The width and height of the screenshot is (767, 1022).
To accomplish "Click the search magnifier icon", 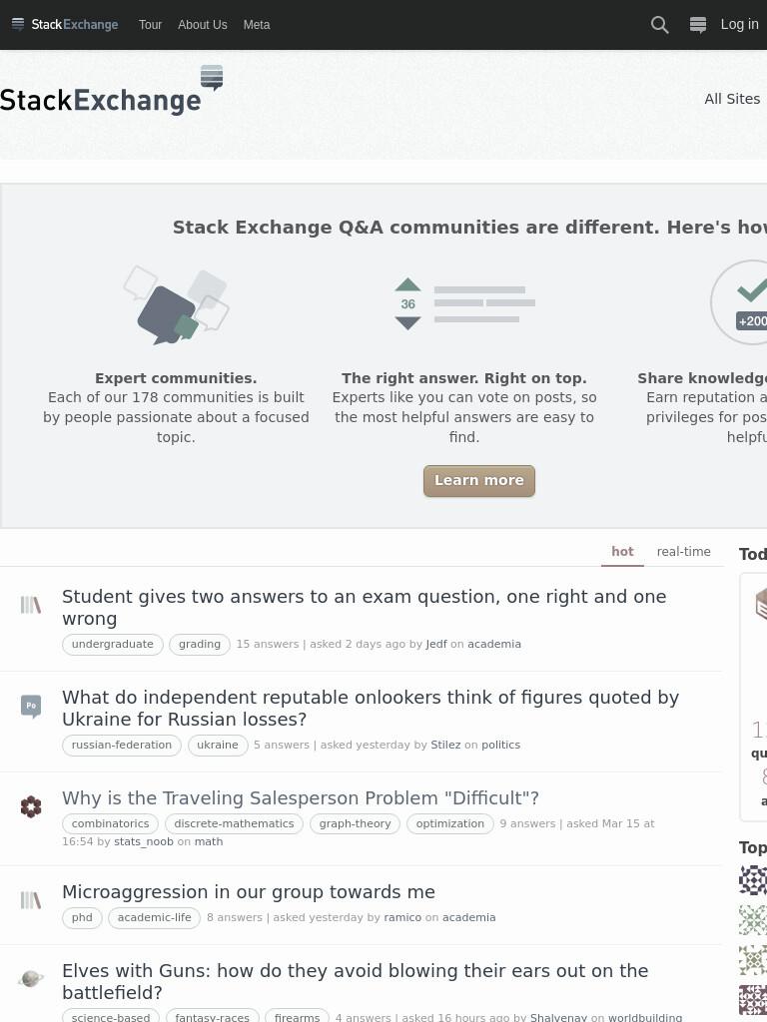I will pyautogui.click(x=659, y=25).
